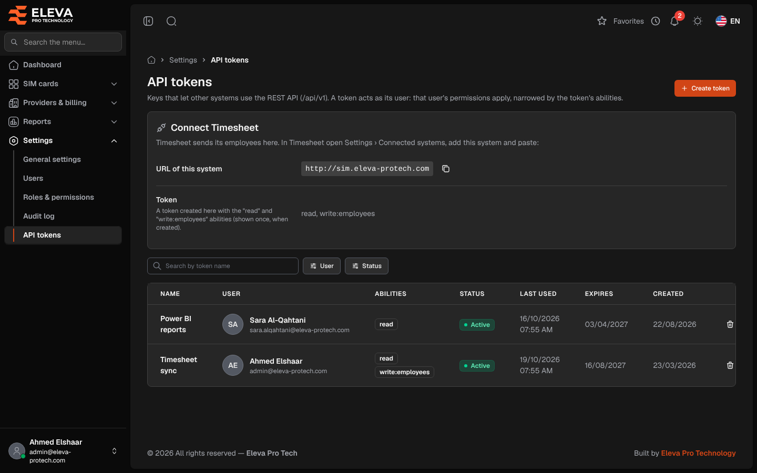Open General settings in sidebar

coord(52,159)
